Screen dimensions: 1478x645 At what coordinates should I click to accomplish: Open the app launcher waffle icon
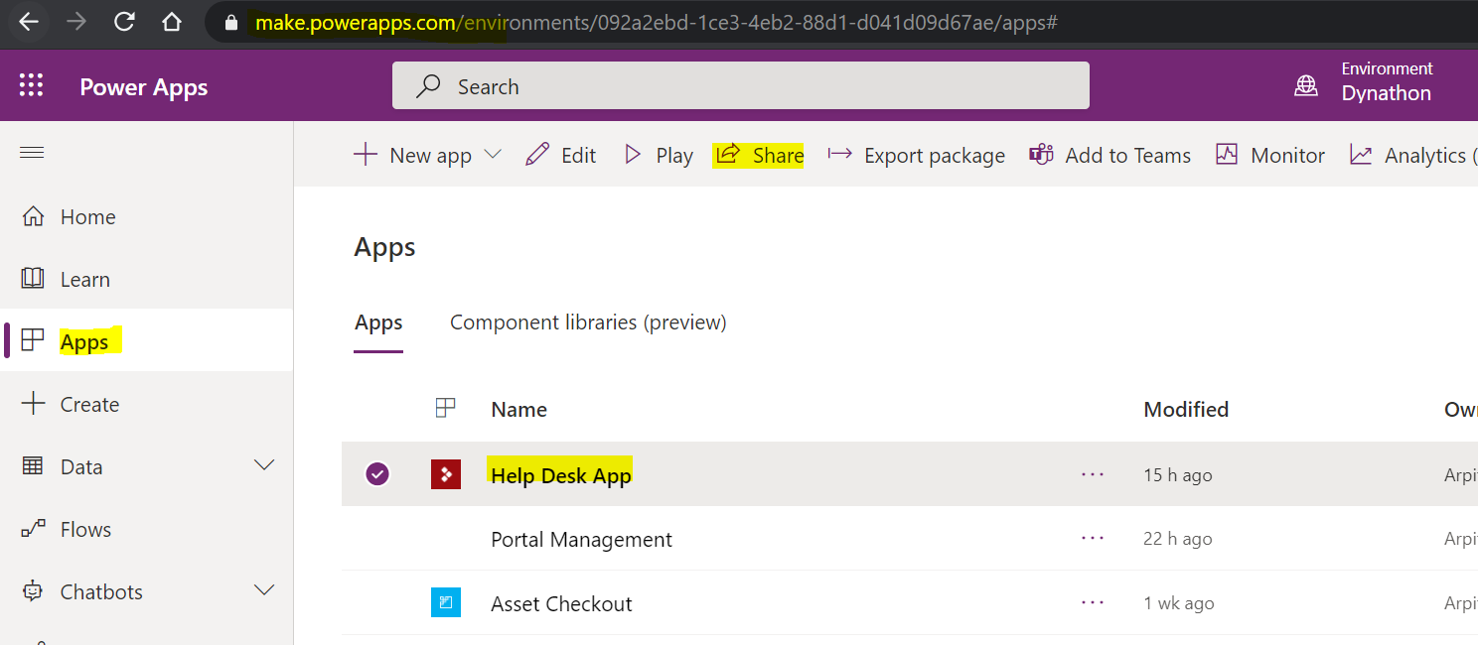coord(32,86)
